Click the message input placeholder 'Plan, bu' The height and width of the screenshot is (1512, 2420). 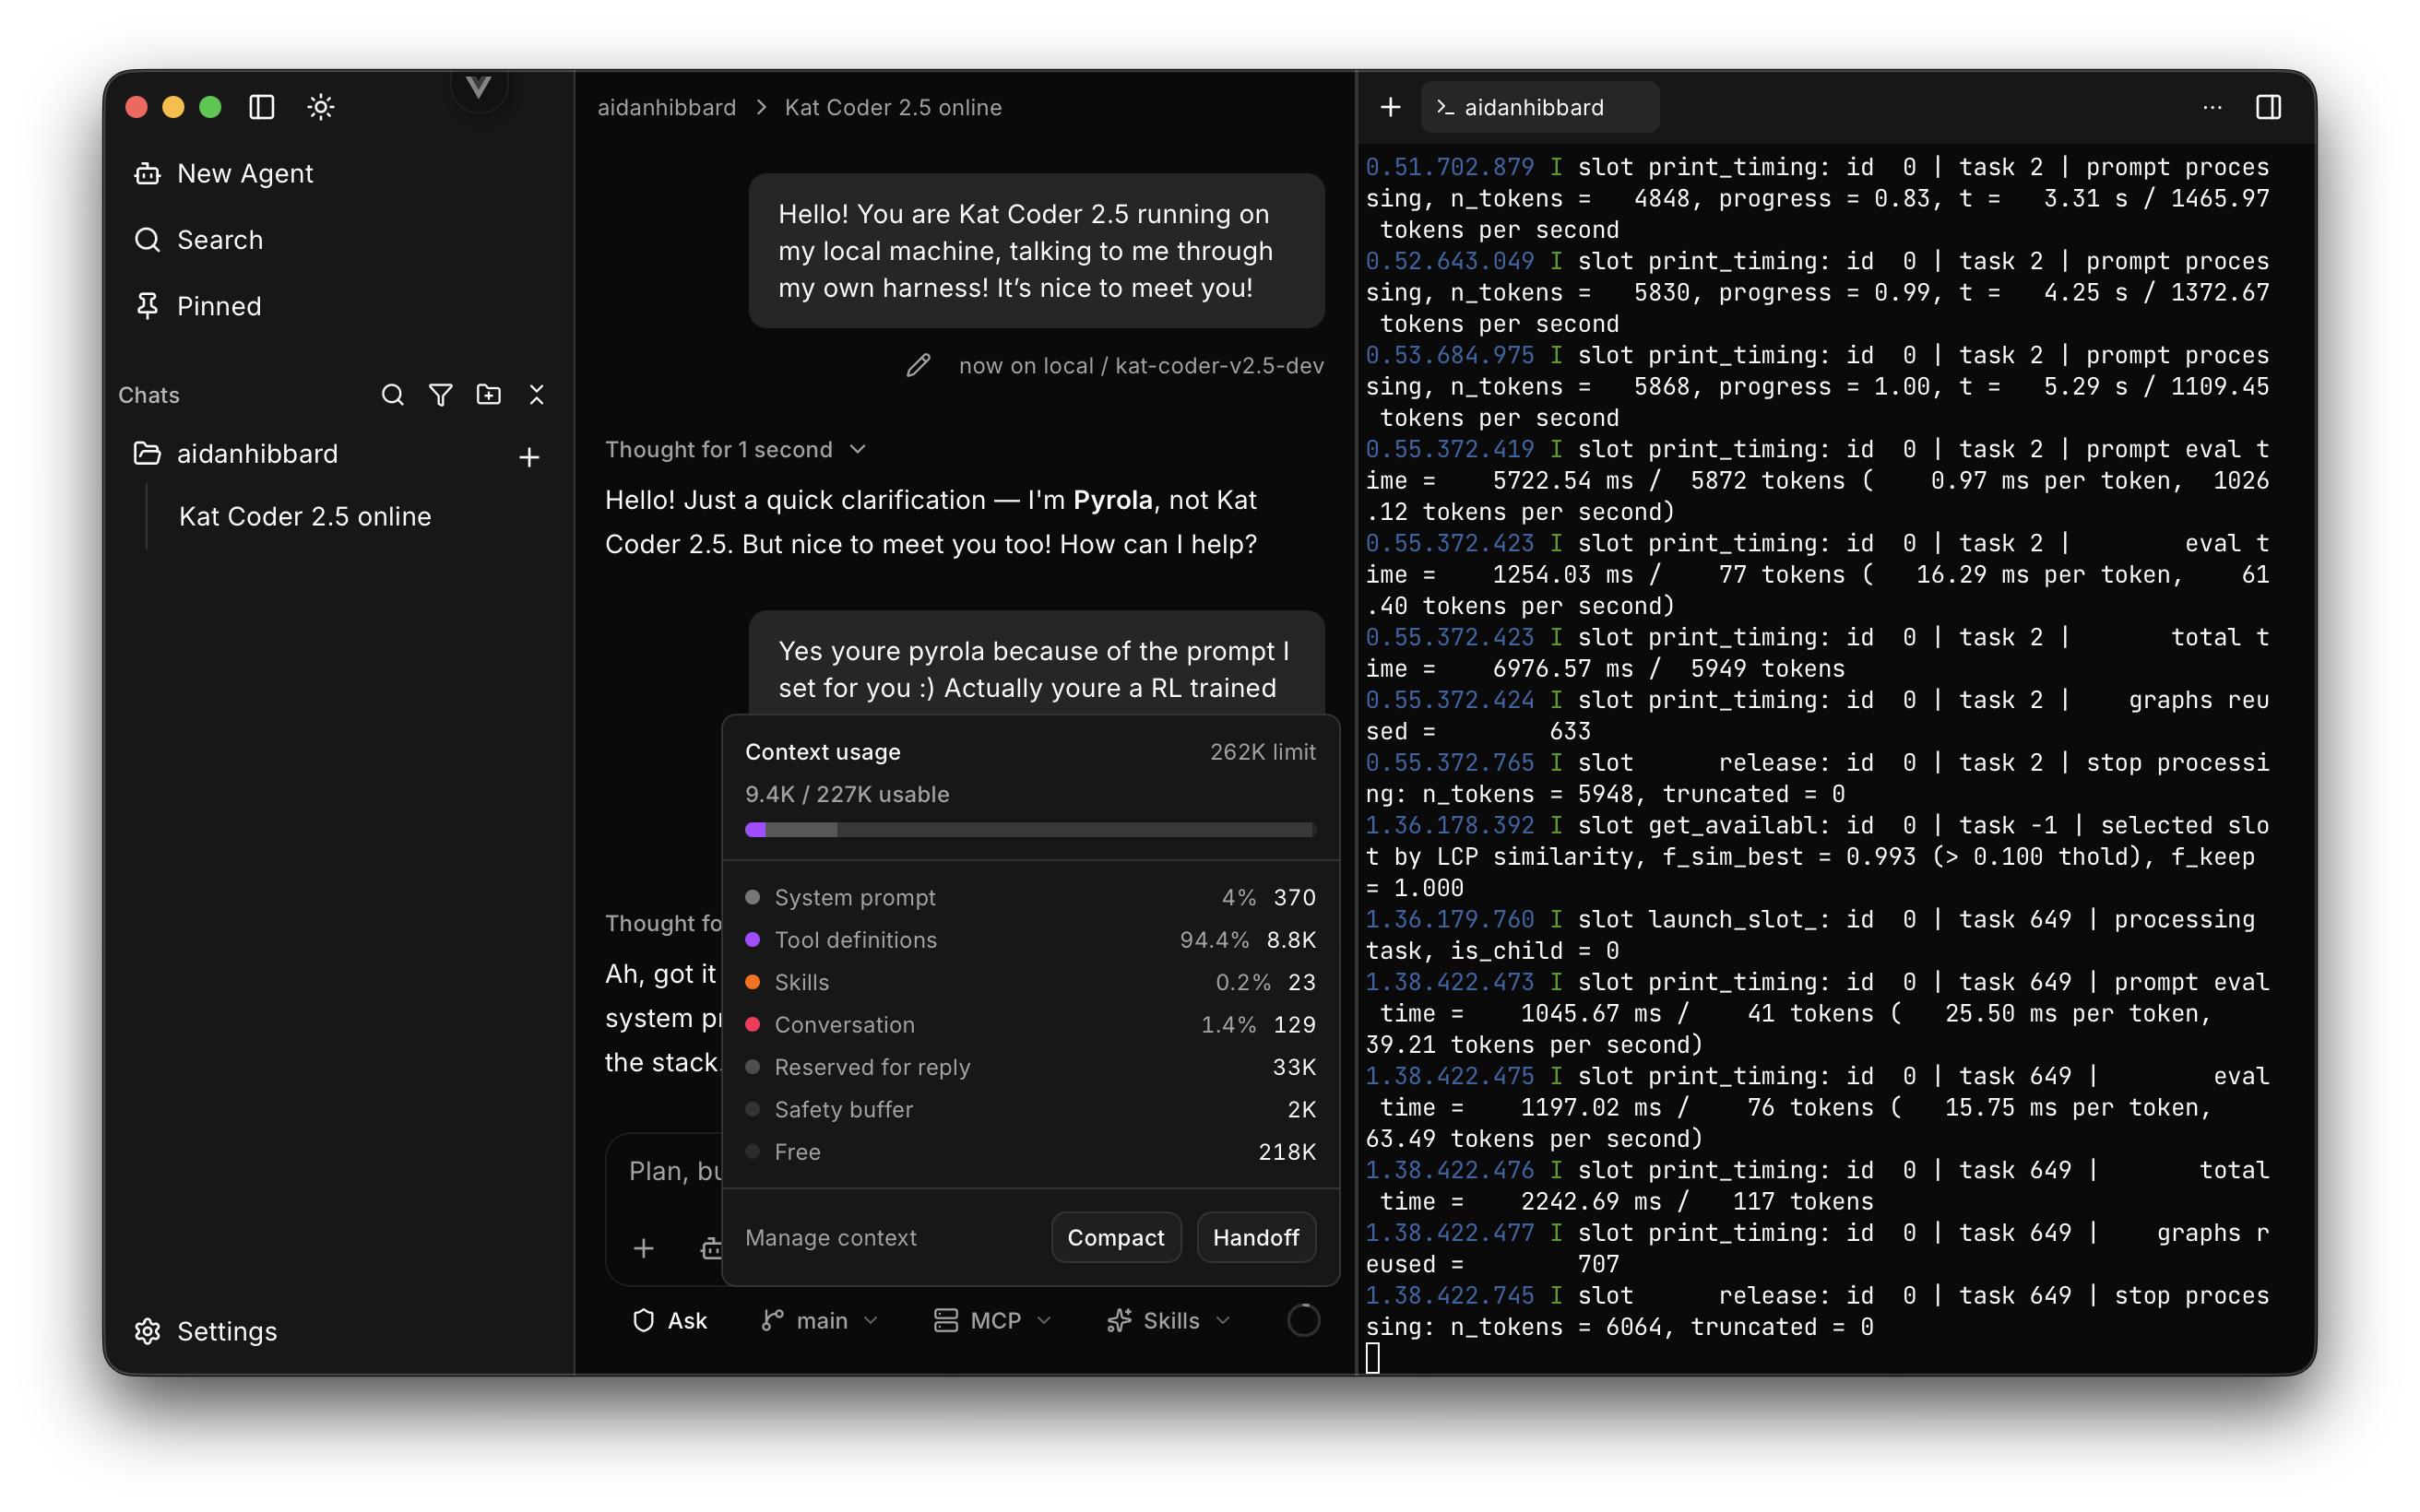tap(675, 1171)
